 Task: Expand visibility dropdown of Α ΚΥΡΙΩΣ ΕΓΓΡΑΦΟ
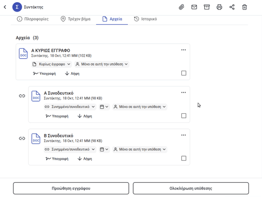[x=102, y=64]
